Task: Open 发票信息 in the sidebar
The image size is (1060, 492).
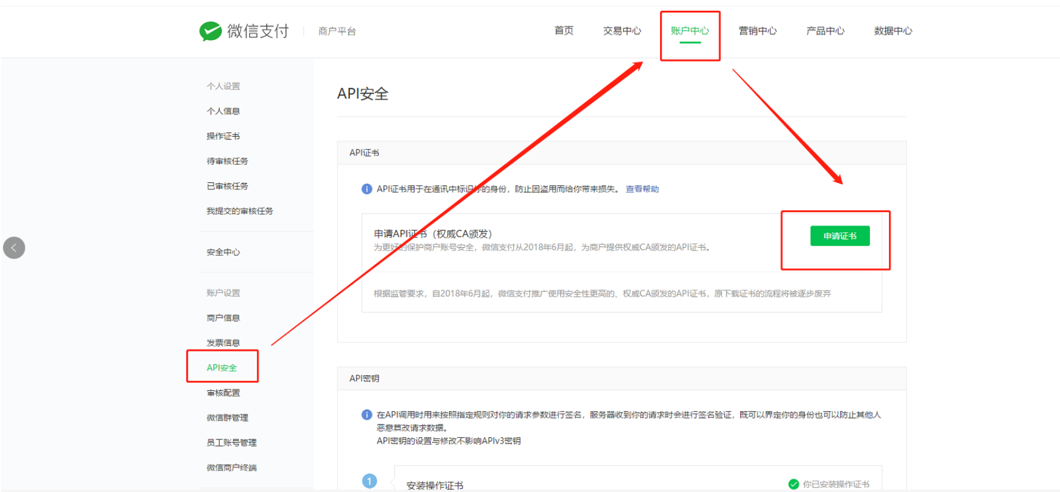Action: 223,342
